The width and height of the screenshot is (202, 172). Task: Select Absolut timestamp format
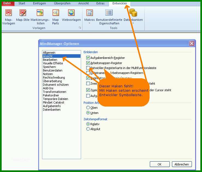pyautogui.click(x=88, y=129)
